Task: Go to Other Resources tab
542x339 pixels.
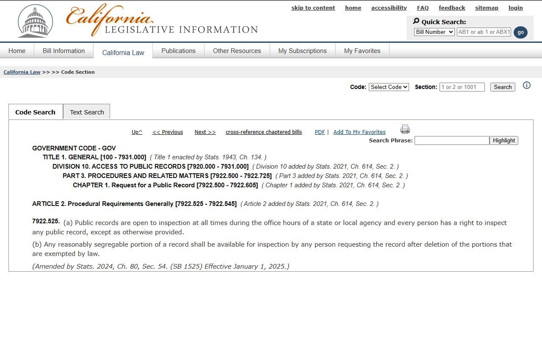Action: [x=237, y=50]
